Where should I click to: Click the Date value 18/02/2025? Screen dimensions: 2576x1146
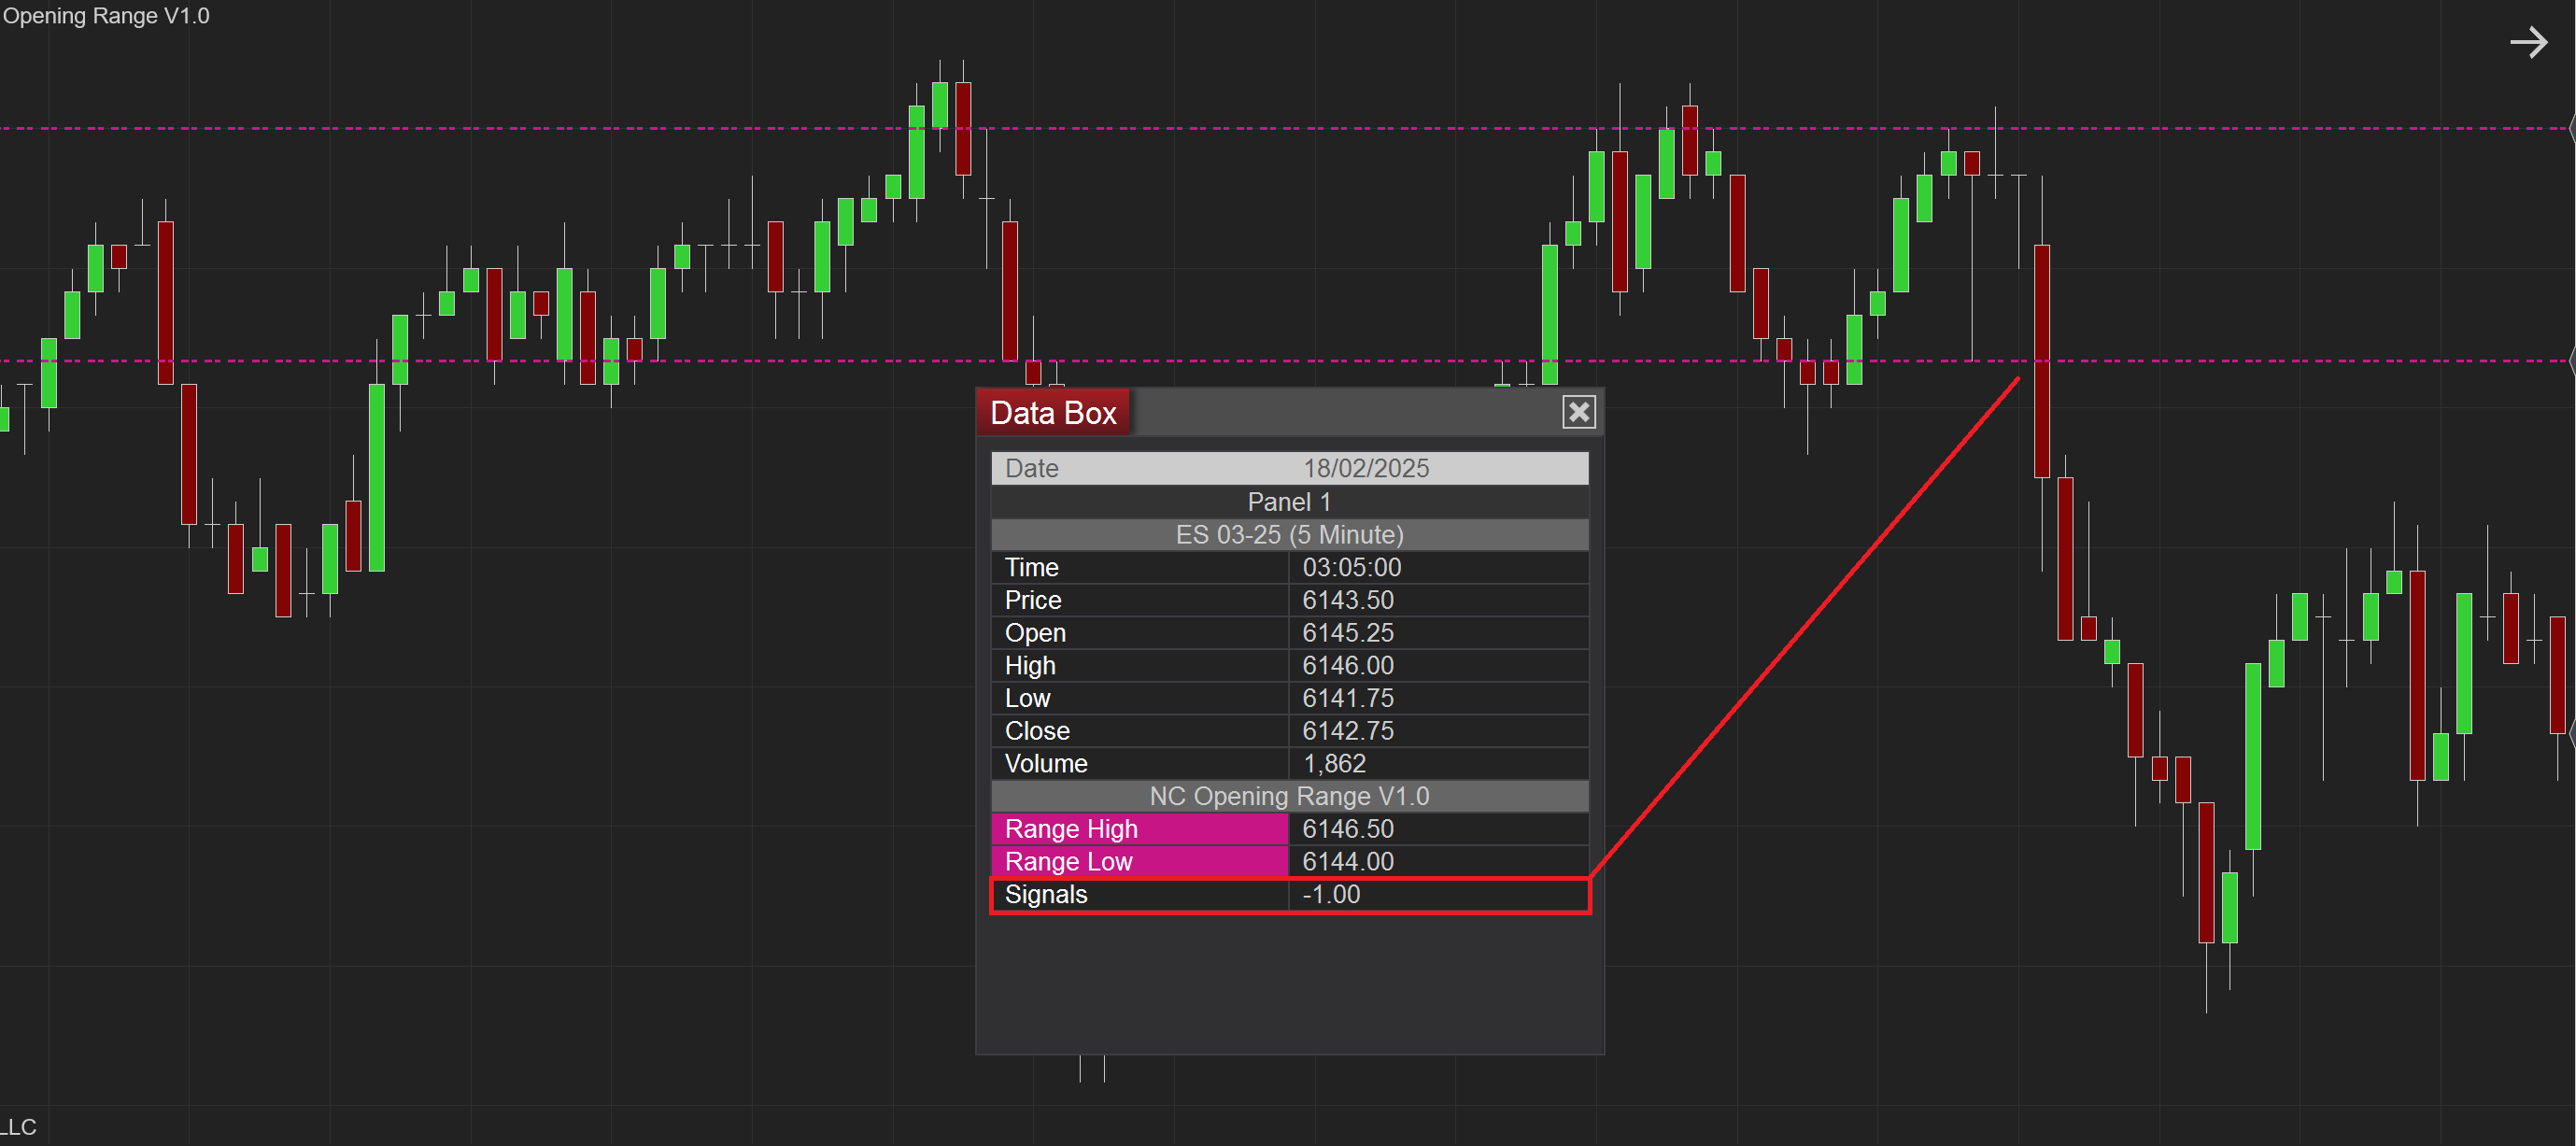tap(1366, 468)
